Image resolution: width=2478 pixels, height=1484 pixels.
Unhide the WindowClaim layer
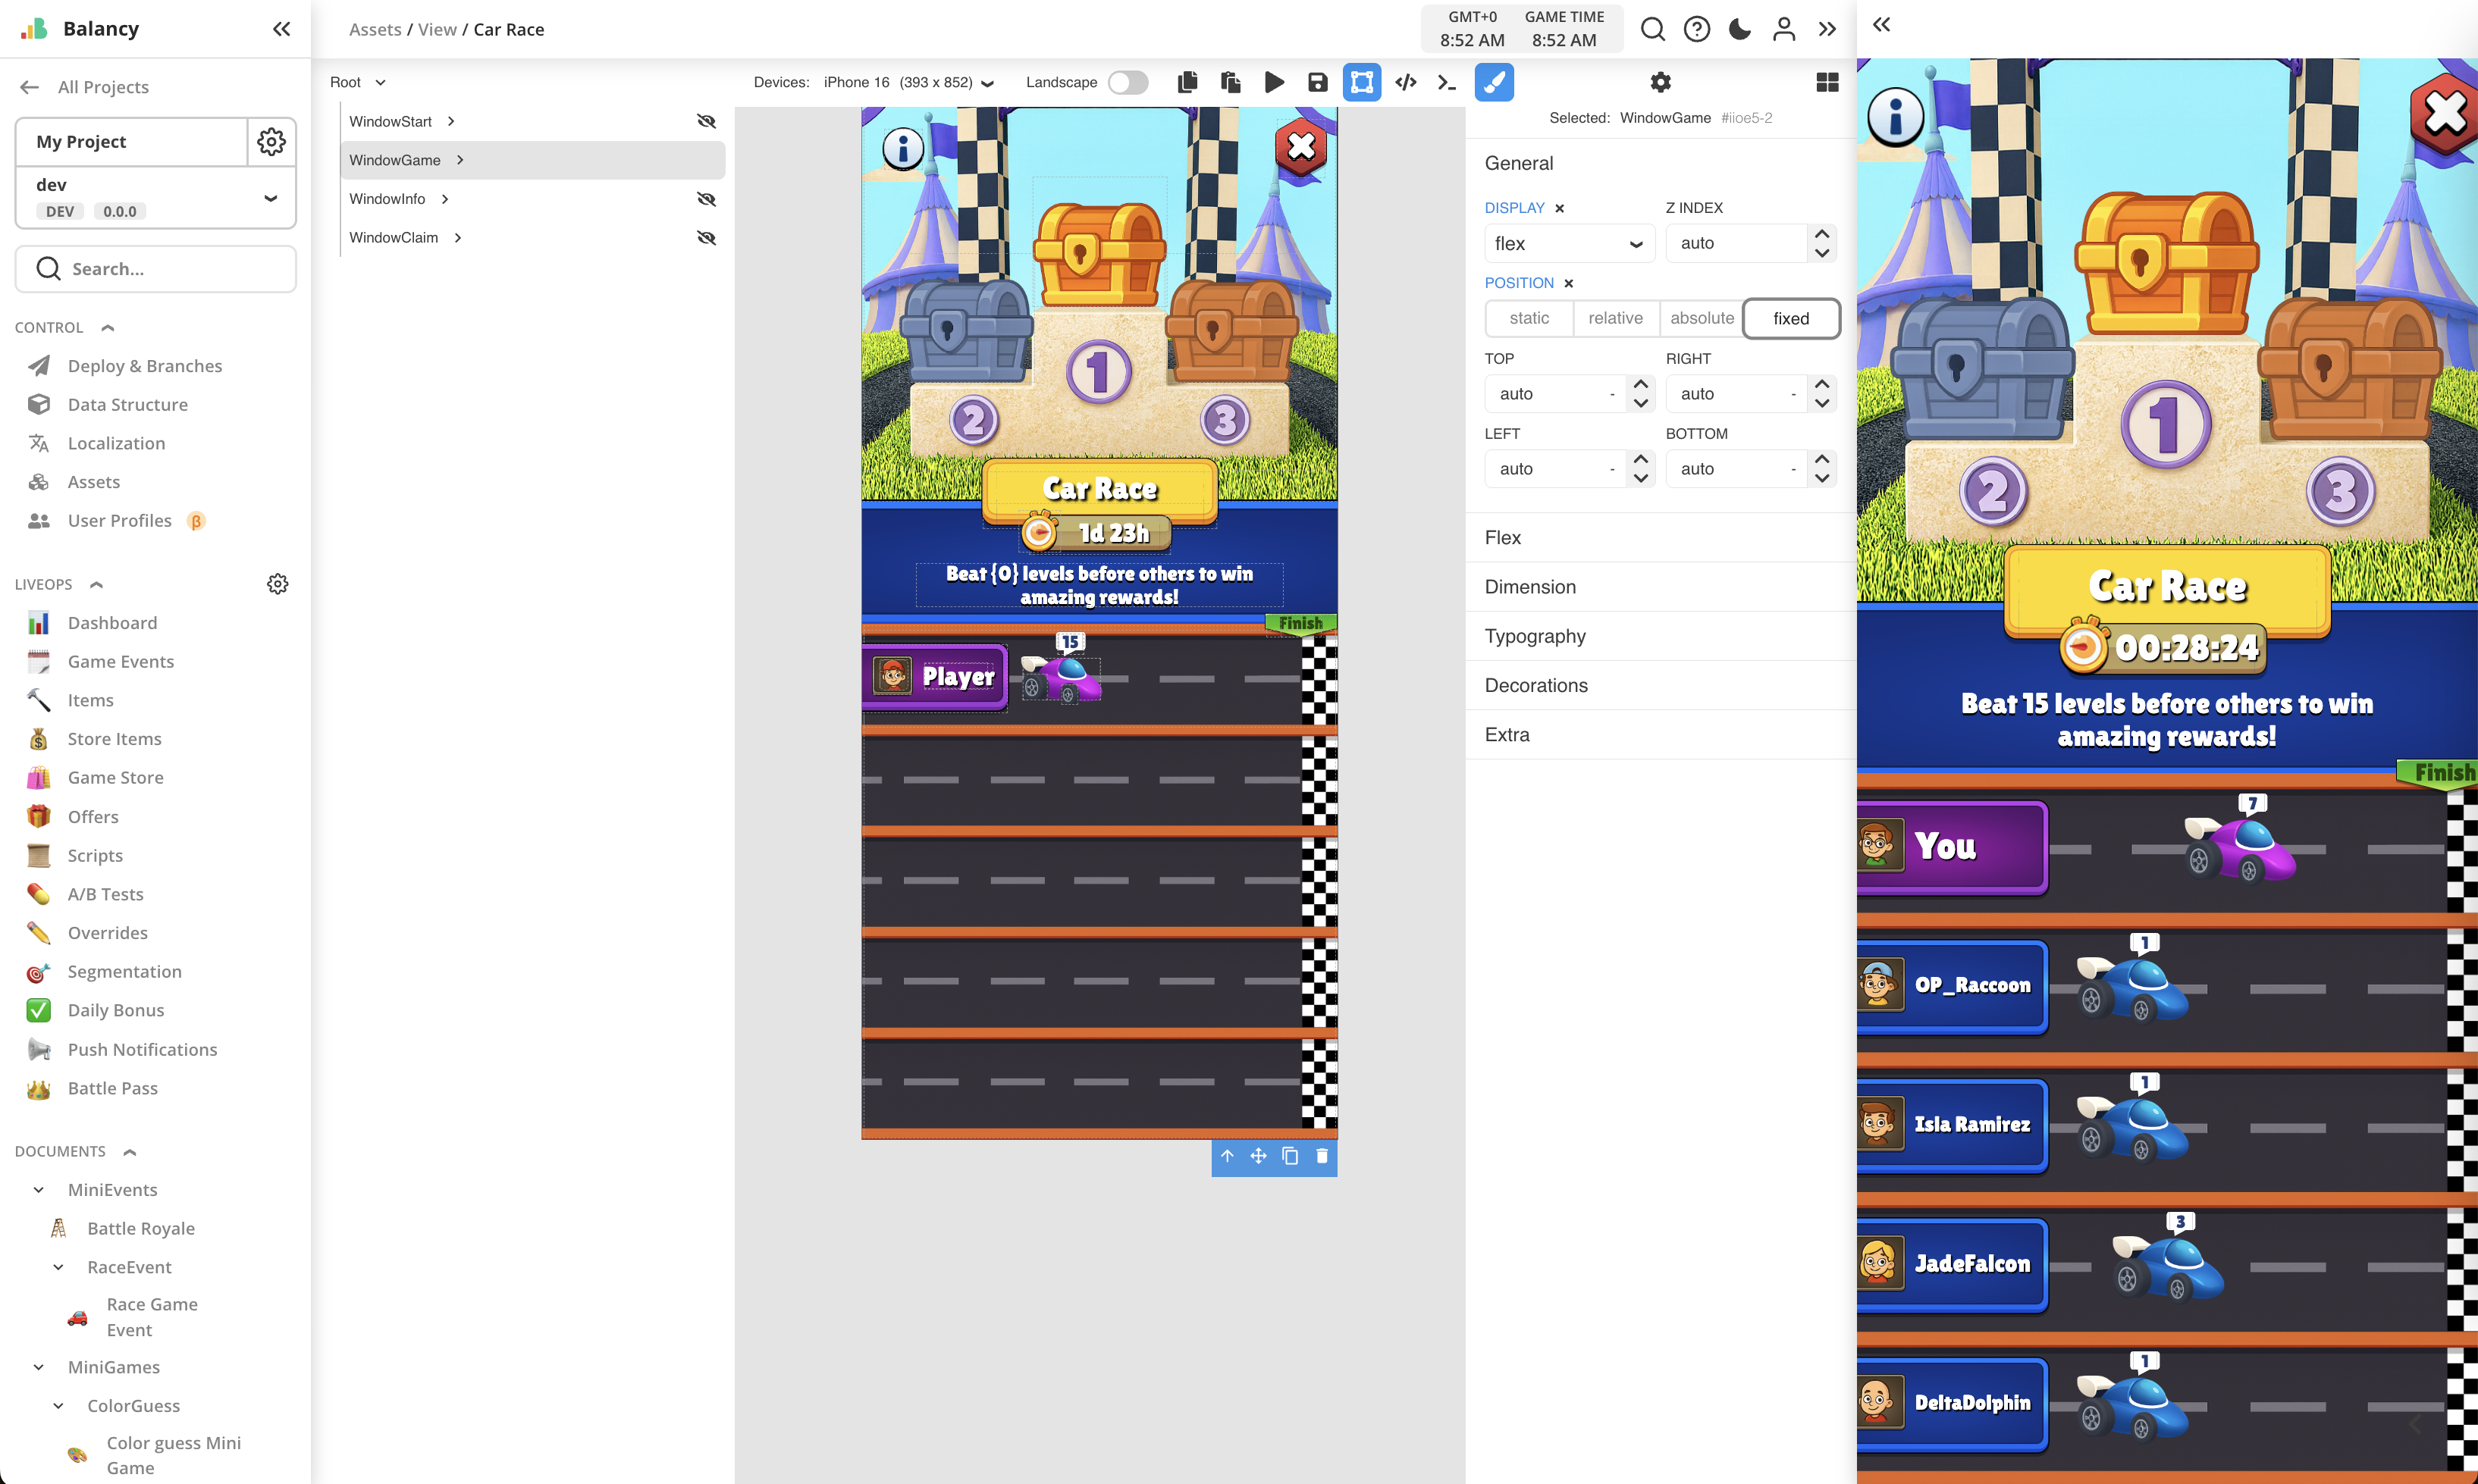click(706, 238)
